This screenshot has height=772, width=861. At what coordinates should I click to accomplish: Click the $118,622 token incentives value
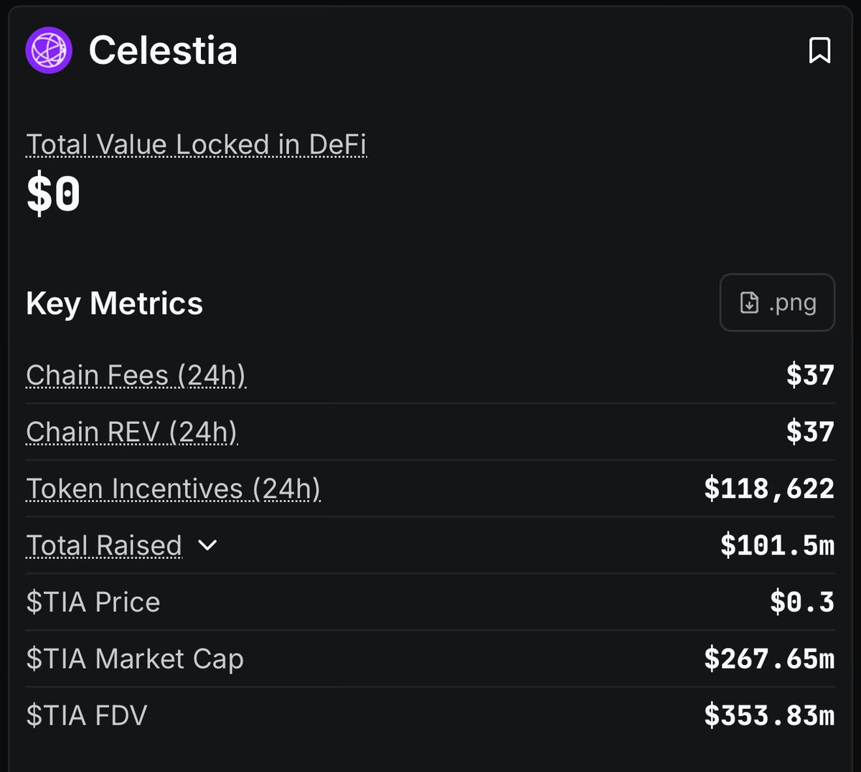768,489
